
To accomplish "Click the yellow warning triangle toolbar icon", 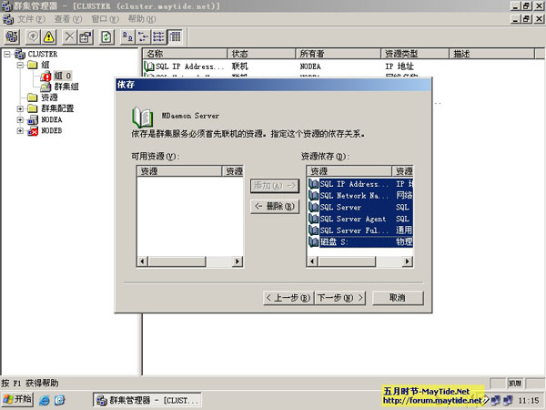I will pyautogui.click(x=49, y=36).
